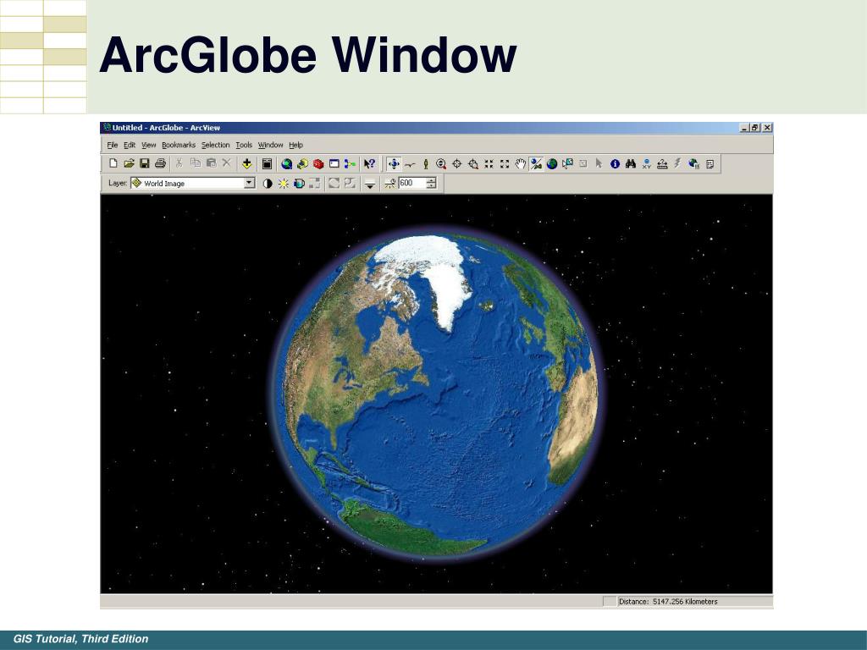
Task: Click the globe with pause icon
Action: tap(694, 163)
